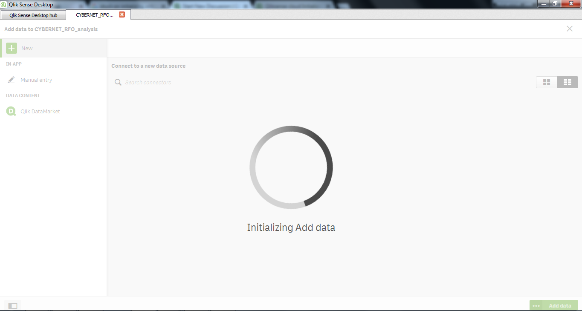Click the DATA CONTENT section label
The height and width of the screenshot is (311, 582).
point(23,95)
